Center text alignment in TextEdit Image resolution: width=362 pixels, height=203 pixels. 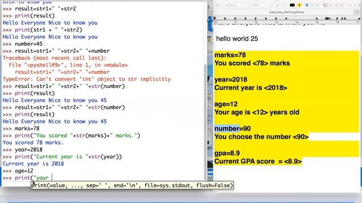pyautogui.click(x=330, y=5)
